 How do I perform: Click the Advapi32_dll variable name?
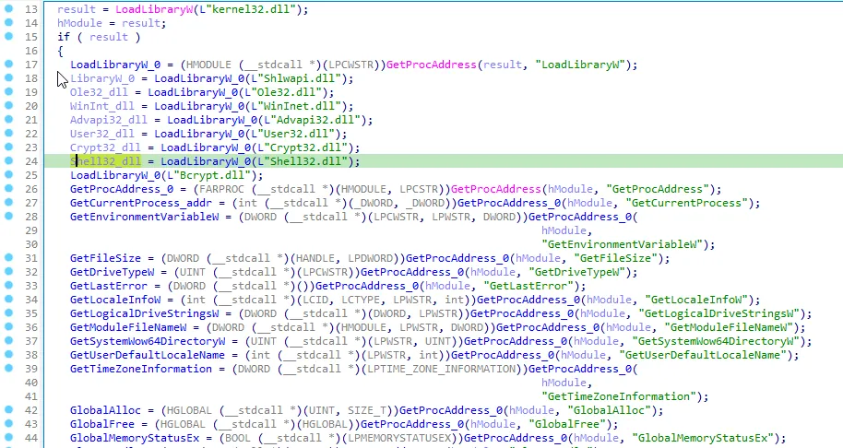(x=109, y=120)
